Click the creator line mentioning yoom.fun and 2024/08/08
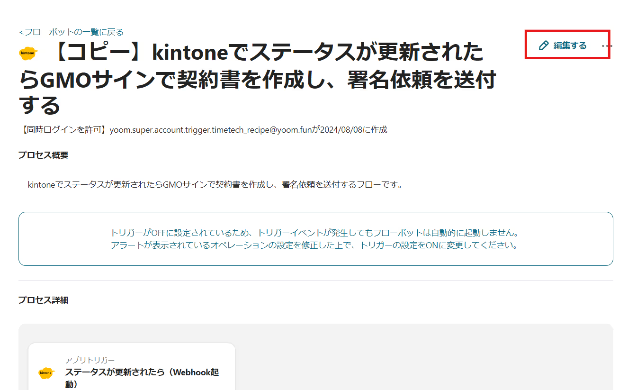This screenshot has height=390, width=619. [x=203, y=130]
